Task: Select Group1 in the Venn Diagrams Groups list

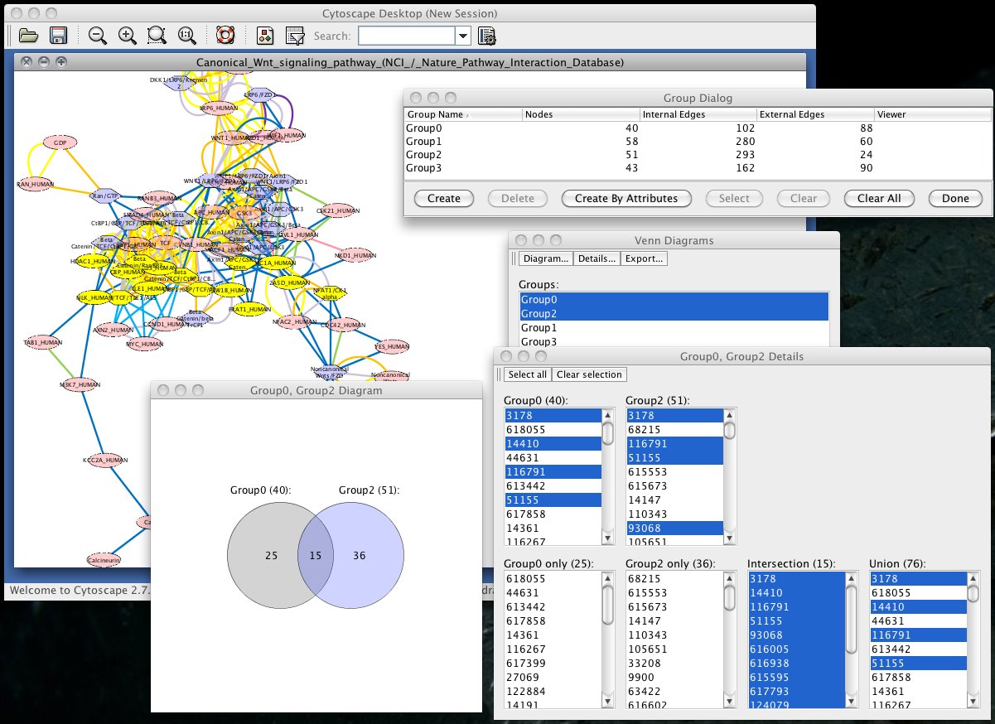Action: 674,328
